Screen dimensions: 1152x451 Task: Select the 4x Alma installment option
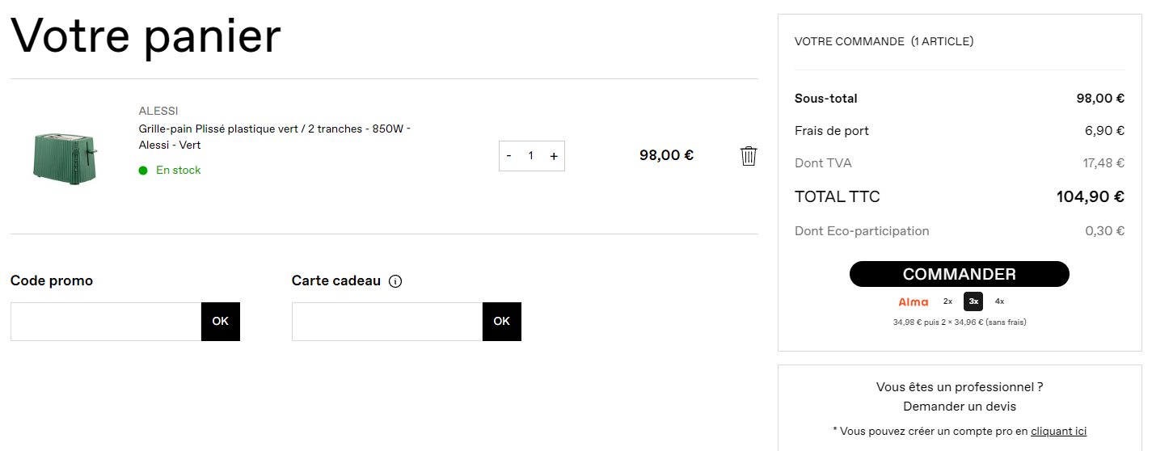point(999,301)
